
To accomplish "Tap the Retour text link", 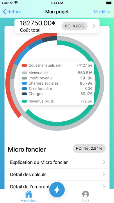I will pyautogui.click(x=14, y=12).
